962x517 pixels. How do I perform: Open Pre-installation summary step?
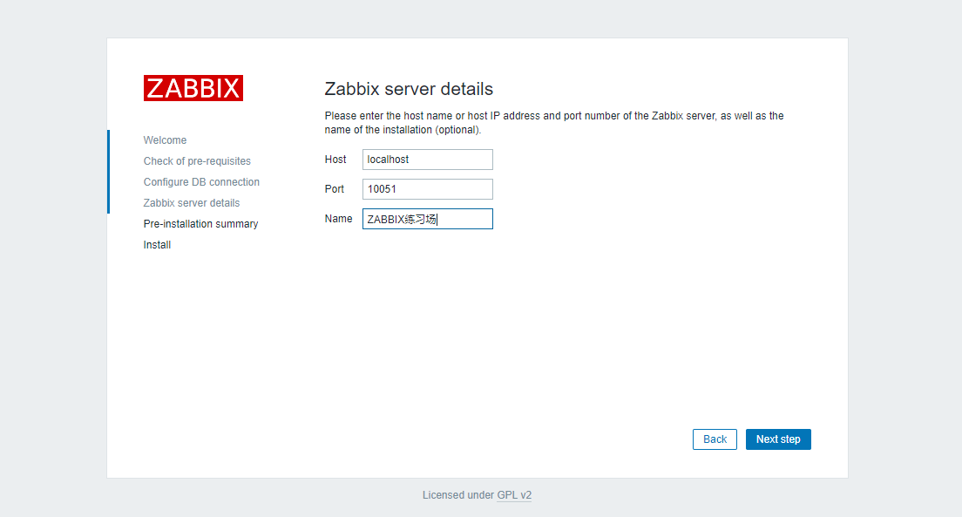(x=200, y=223)
